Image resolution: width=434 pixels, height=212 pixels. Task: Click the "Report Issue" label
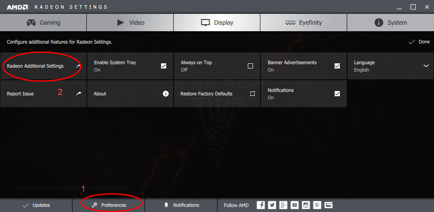[20, 94]
